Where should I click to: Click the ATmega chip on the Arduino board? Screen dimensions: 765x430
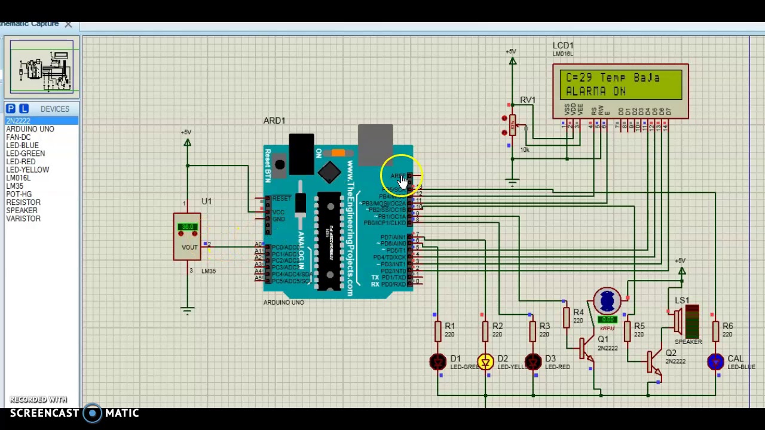click(330, 241)
